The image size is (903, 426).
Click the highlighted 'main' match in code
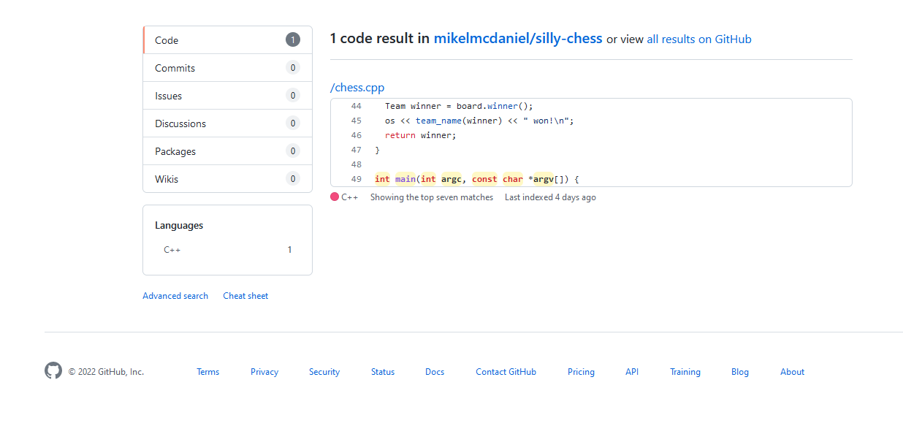pos(405,179)
